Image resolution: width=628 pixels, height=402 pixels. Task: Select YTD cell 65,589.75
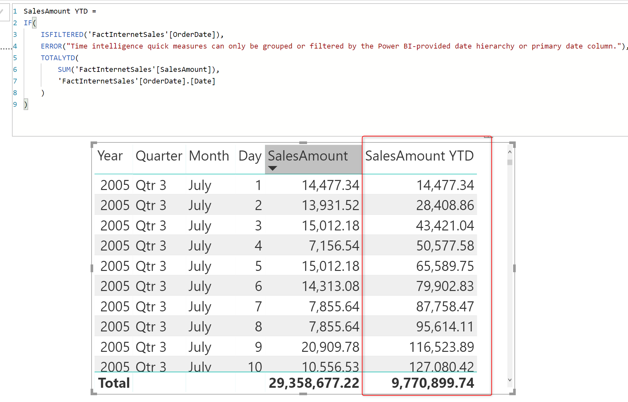[x=445, y=266]
